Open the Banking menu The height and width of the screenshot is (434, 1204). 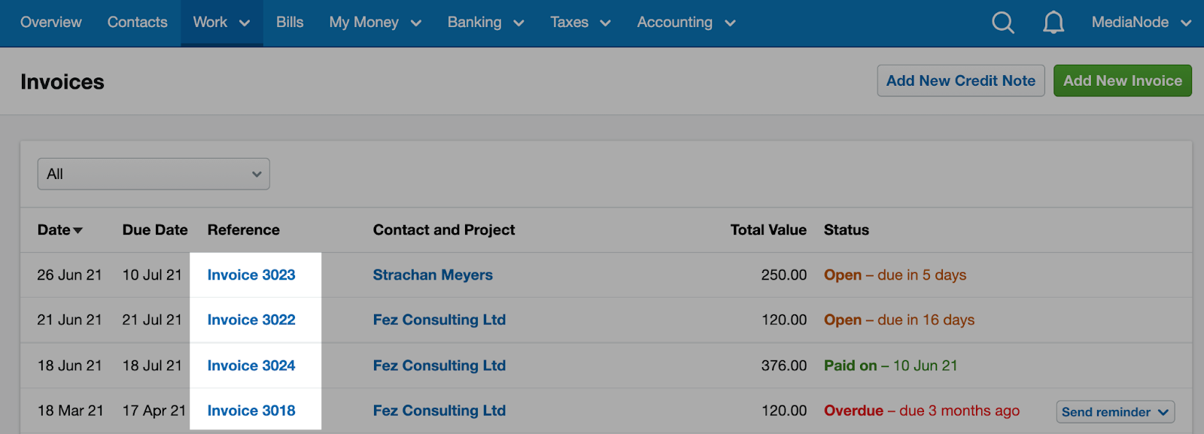pyautogui.click(x=485, y=23)
